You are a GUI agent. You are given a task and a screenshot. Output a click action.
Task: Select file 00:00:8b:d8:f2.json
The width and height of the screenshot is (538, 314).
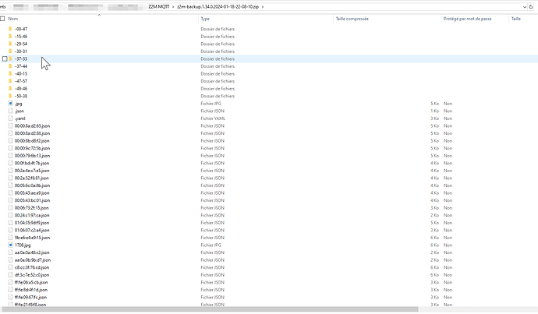pyautogui.click(x=32, y=141)
